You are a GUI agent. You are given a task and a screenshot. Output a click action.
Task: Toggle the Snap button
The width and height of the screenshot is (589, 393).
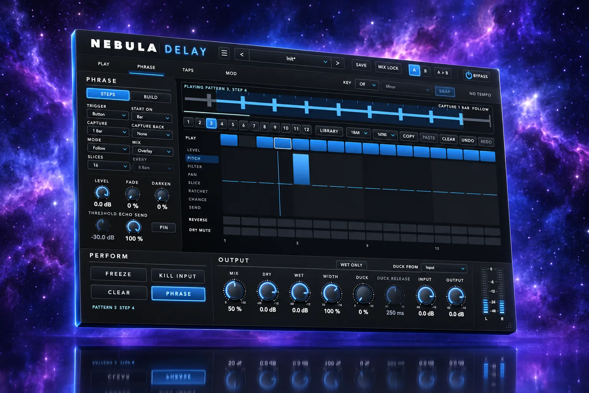[444, 91]
